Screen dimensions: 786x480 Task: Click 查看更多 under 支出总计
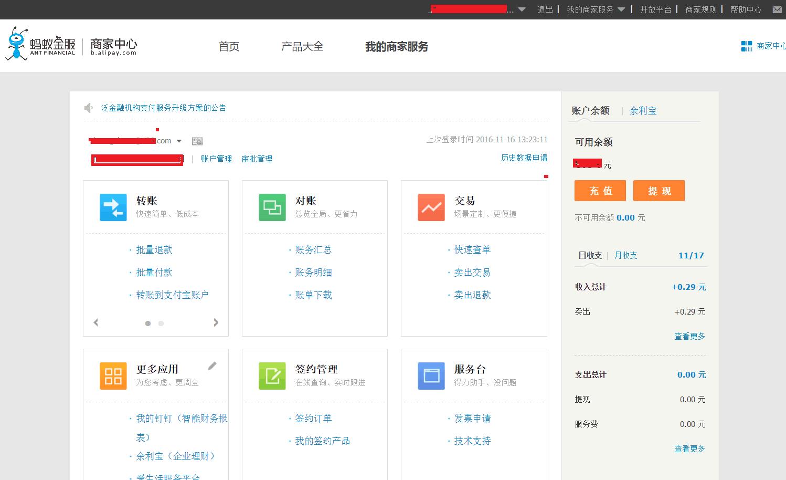point(689,448)
